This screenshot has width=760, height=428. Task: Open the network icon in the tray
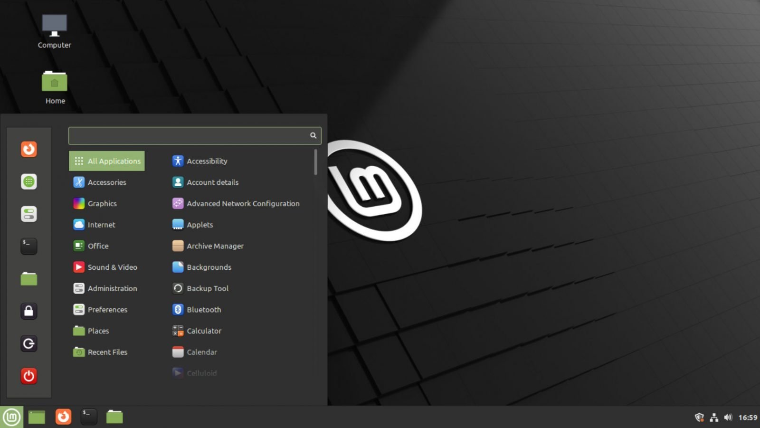click(x=713, y=417)
